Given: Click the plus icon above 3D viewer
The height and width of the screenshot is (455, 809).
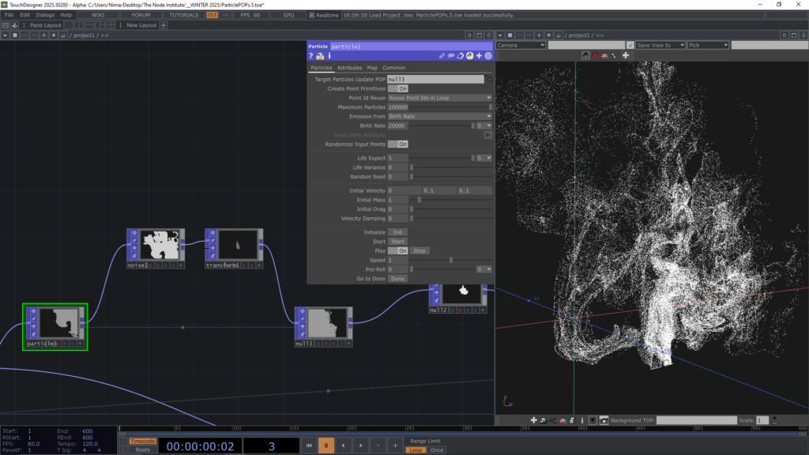Looking at the screenshot, I should click(626, 55).
